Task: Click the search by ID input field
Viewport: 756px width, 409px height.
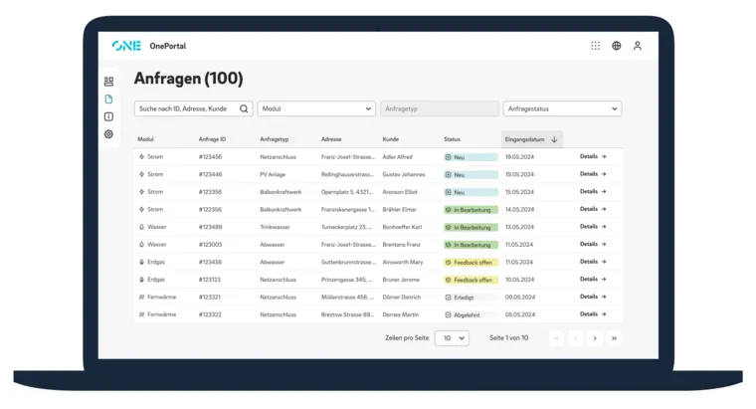Action: pos(184,108)
